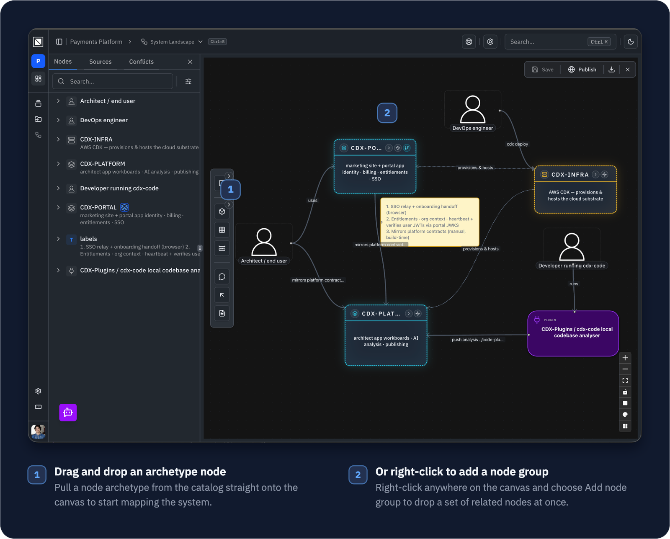Select the comment bubble tool

tap(222, 276)
